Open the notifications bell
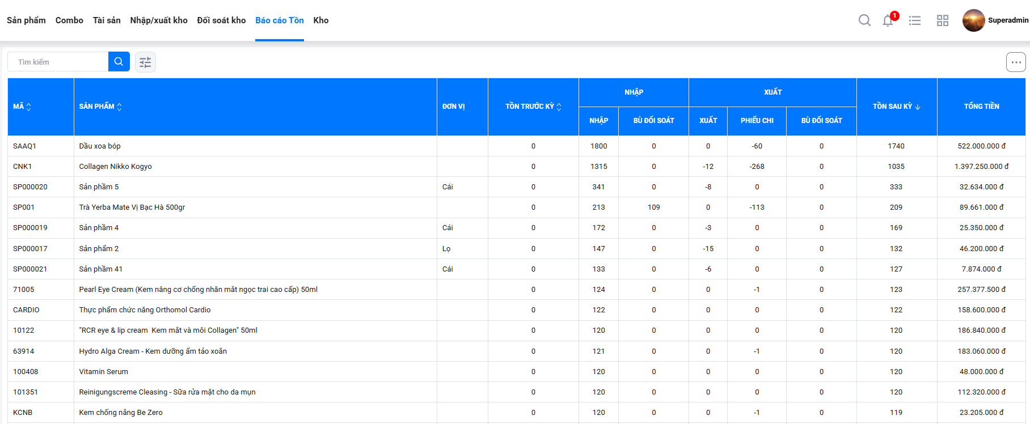 (x=888, y=21)
